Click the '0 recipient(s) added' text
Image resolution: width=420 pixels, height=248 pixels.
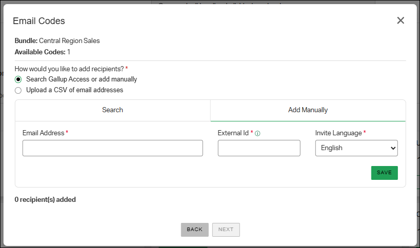click(x=45, y=199)
